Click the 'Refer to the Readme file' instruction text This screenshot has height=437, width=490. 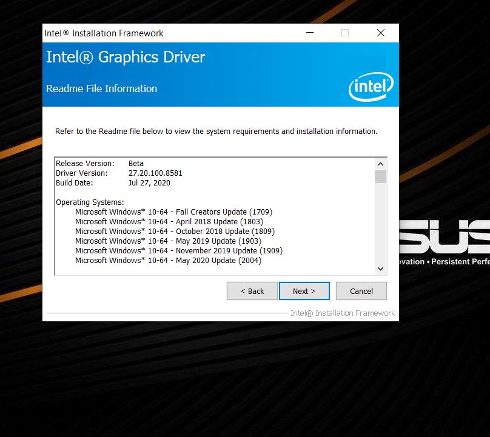click(216, 131)
